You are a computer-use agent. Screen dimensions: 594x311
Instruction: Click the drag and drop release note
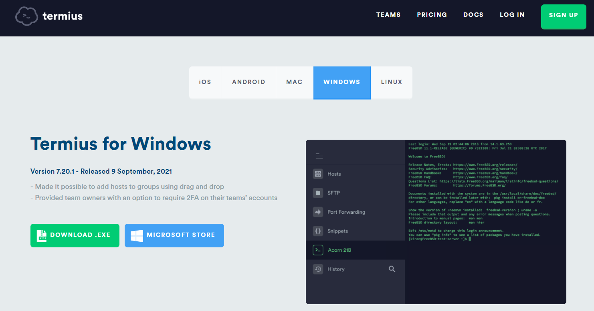127,187
